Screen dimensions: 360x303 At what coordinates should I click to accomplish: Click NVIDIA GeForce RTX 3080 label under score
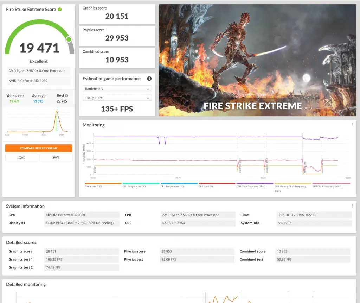tap(39, 81)
